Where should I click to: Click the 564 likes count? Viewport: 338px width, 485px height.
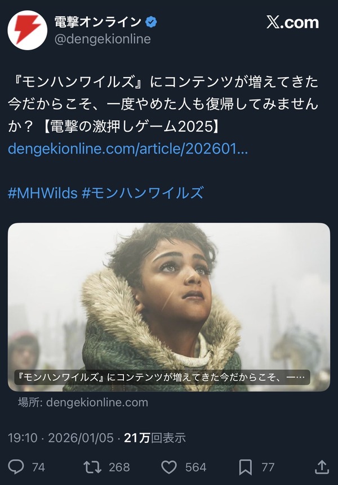tap(196, 467)
